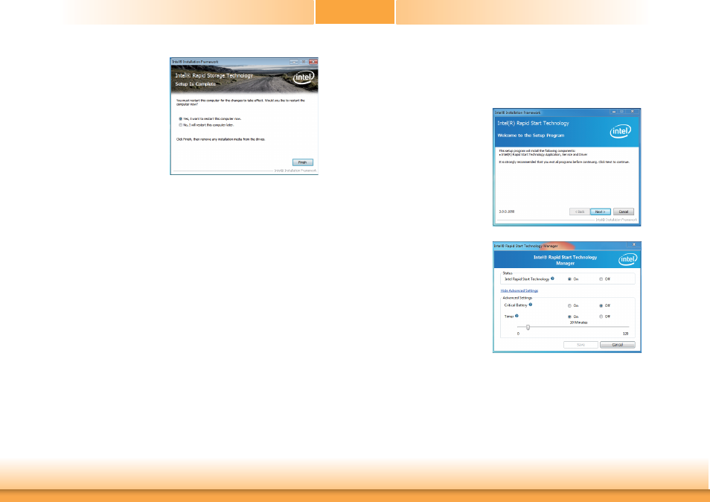Click Cancel in Rapid Start Technology setup wizard

(624, 212)
